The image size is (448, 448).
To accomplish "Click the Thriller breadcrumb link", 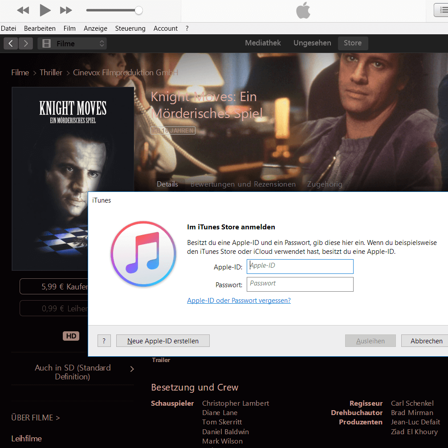I will pyautogui.click(x=51, y=73).
